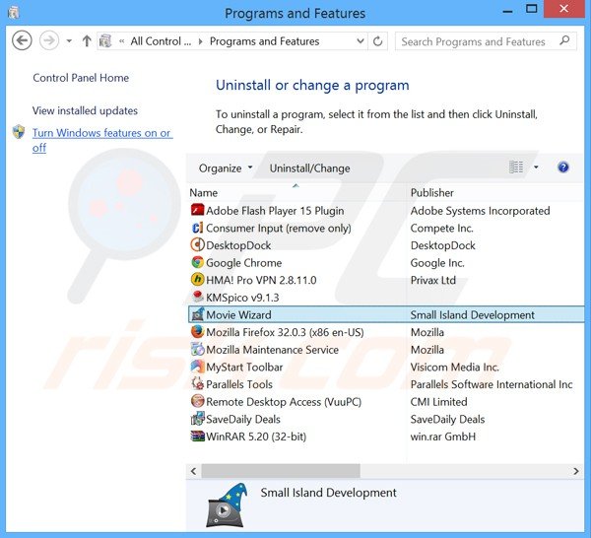Click the CMI Limited publisher cell
591x538 pixels.
point(438,401)
